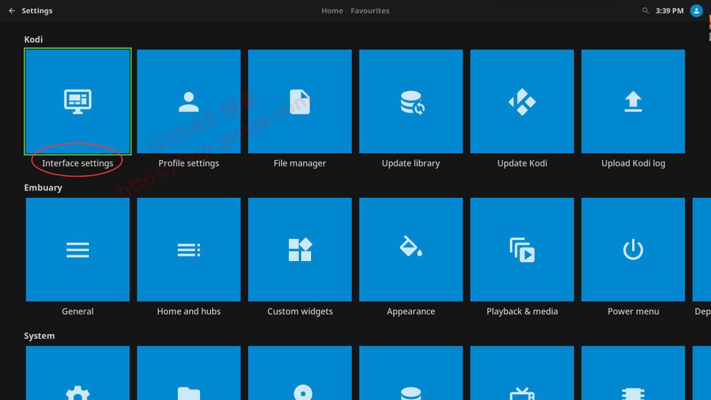
Task: Open the File manager tile
Action: 300,102
